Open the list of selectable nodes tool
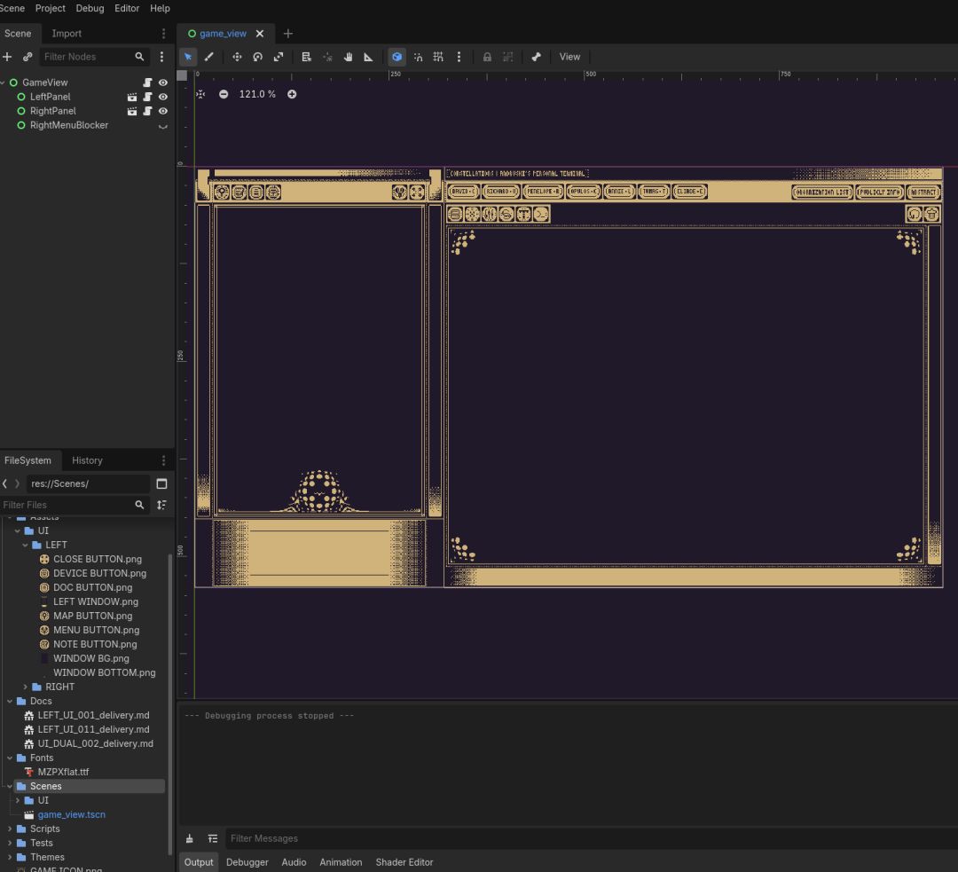 click(x=307, y=57)
